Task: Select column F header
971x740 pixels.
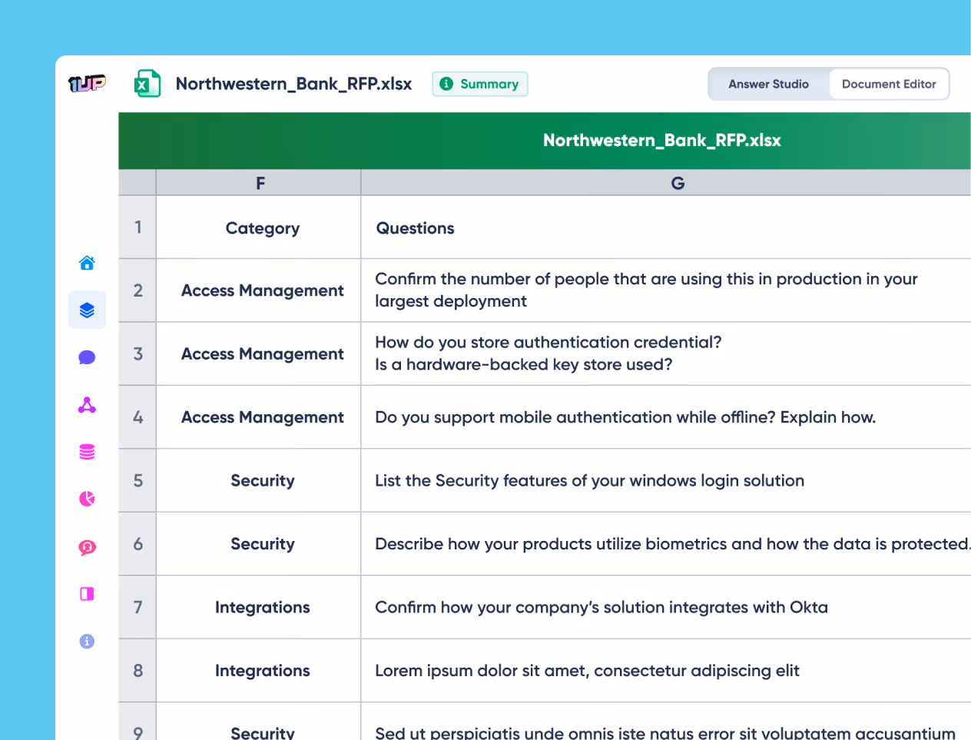Action: (x=259, y=183)
